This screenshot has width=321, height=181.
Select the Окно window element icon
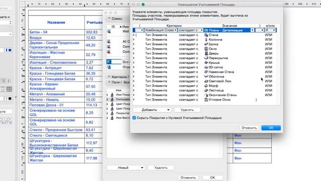pos(206,49)
